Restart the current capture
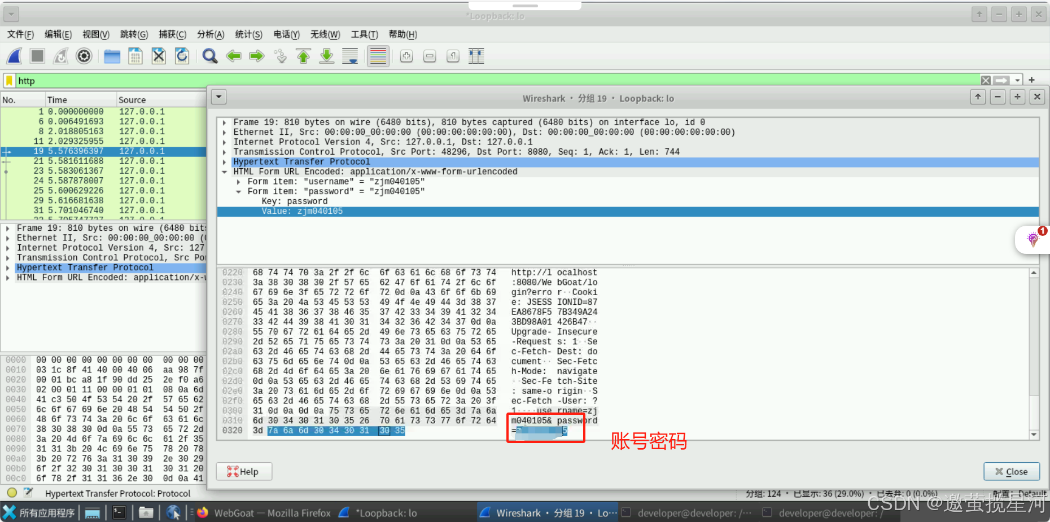 coord(60,56)
